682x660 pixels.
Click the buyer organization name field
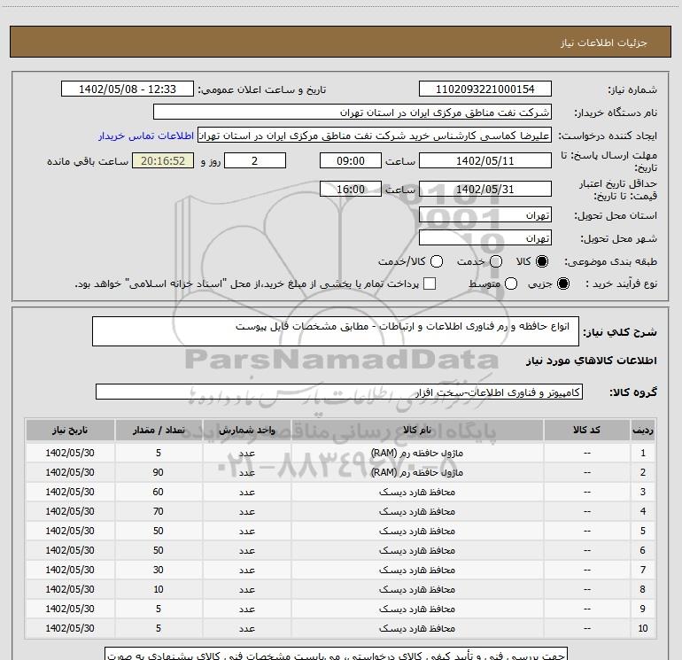[x=353, y=113]
